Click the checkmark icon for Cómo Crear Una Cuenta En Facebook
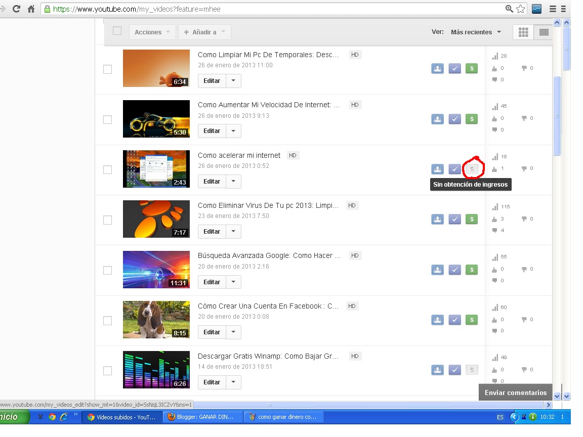 (454, 320)
